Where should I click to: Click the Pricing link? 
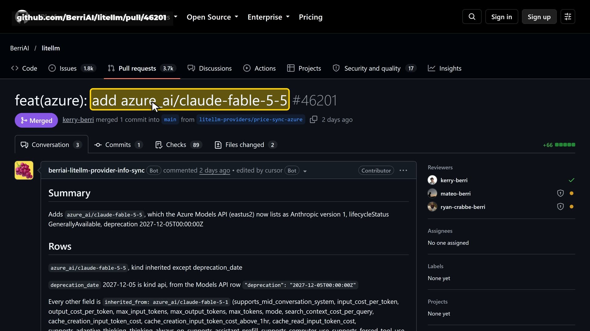tap(311, 17)
